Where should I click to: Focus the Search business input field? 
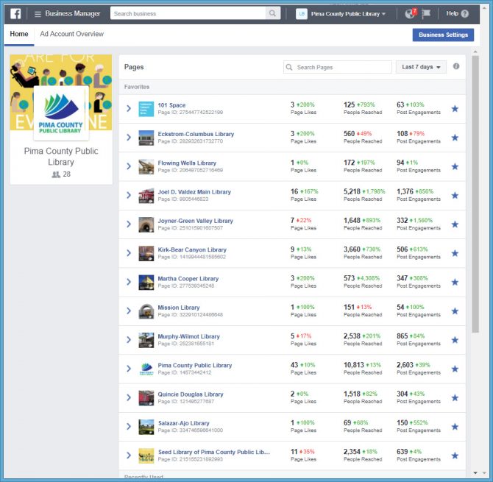(x=188, y=13)
